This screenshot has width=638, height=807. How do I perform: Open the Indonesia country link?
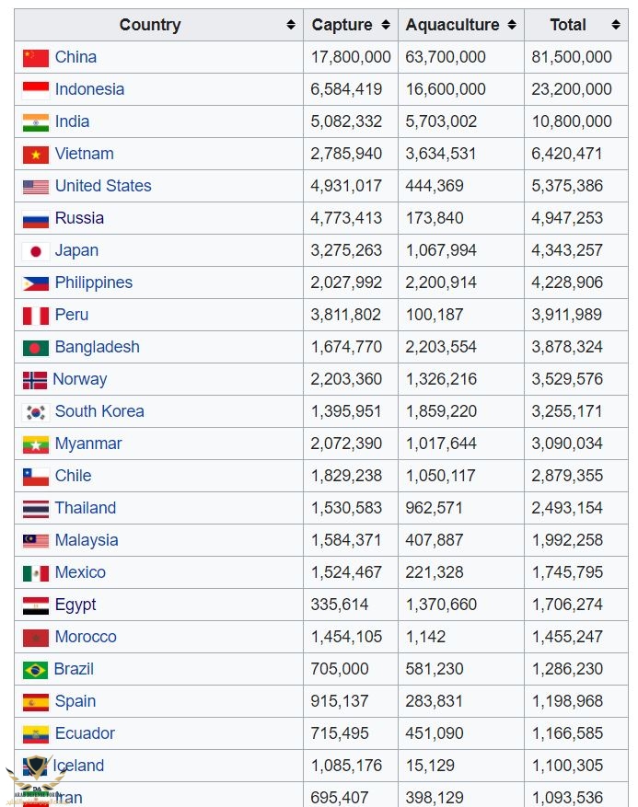[89, 89]
